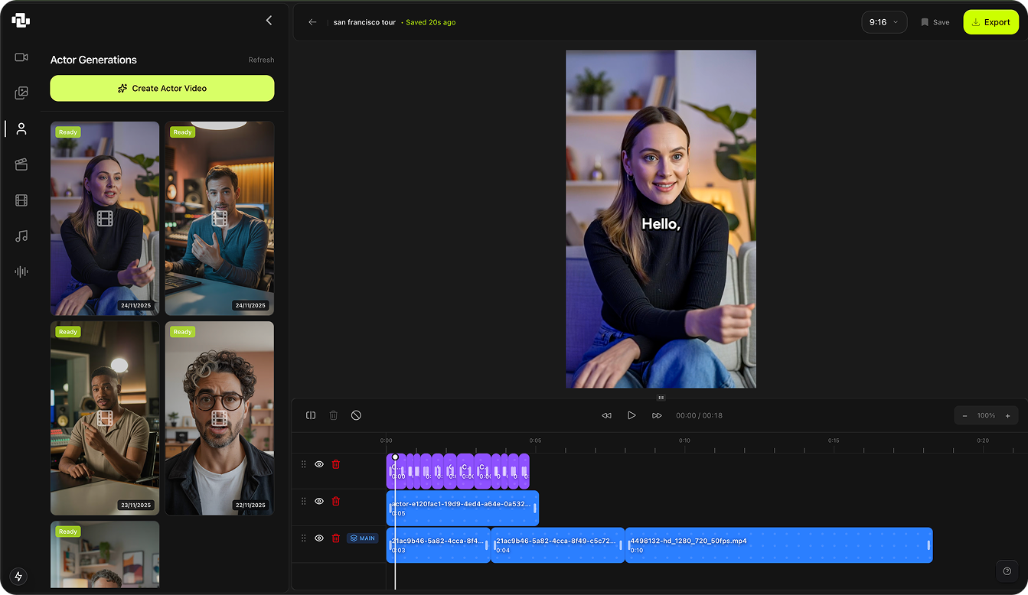Zoom in timeline with plus button
This screenshot has height=595, width=1028.
(x=1007, y=415)
